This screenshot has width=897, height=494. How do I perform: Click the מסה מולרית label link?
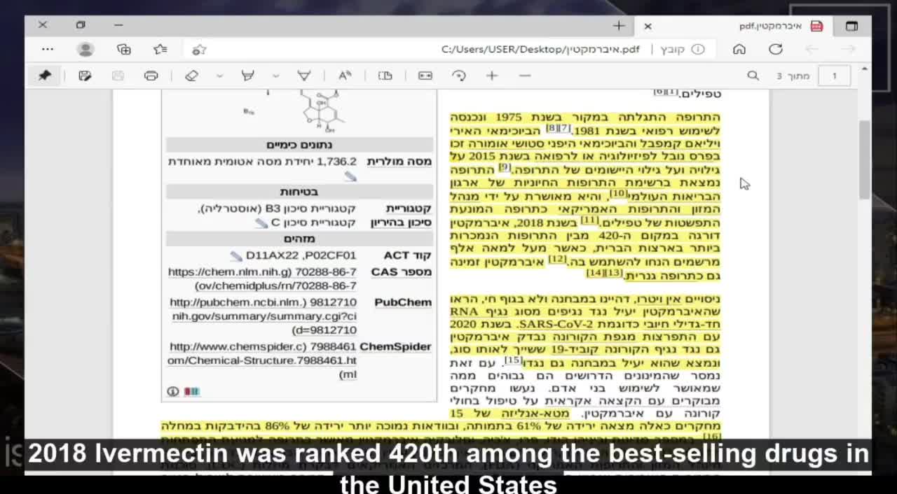(x=399, y=162)
